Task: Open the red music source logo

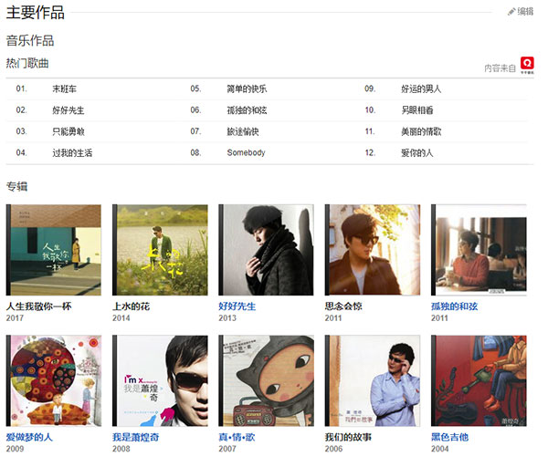Action: [x=527, y=65]
